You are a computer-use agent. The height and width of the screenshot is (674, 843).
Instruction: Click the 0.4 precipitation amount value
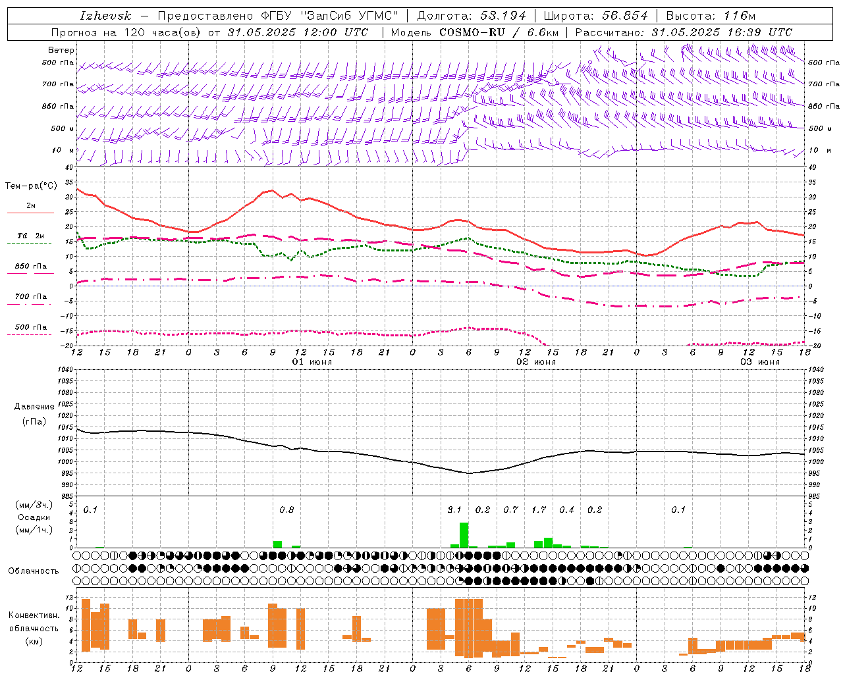pos(566,509)
